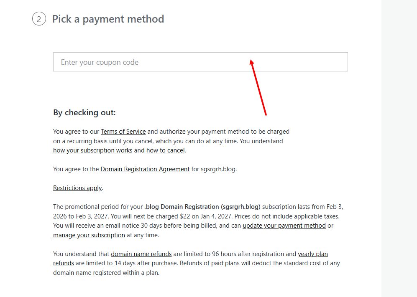View how your subscription works
417x297 pixels.
[x=92, y=150]
